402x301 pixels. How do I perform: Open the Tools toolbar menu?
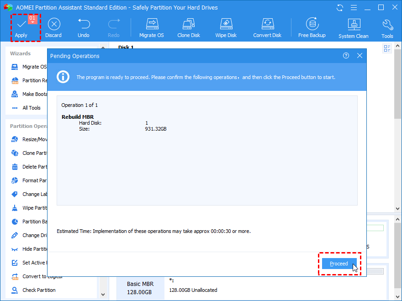(387, 25)
